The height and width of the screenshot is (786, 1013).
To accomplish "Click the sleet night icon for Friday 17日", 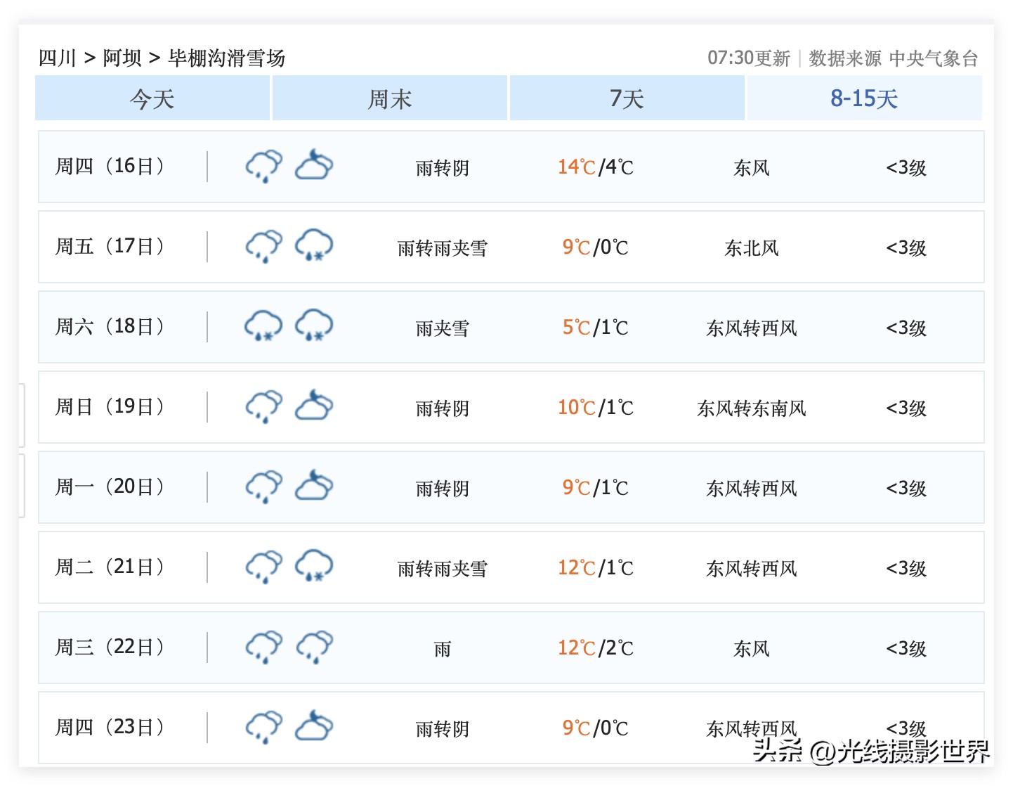I will coord(314,246).
